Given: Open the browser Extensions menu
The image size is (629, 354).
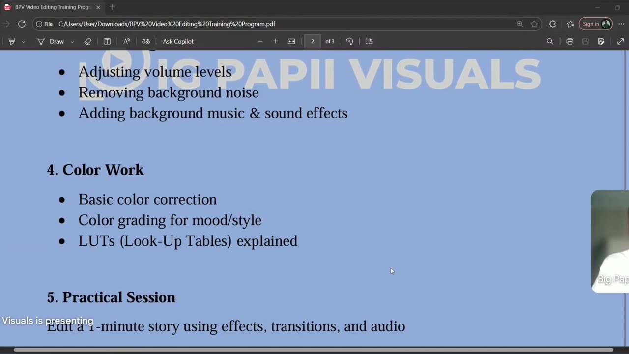Looking at the screenshot, I should tap(552, 24).
